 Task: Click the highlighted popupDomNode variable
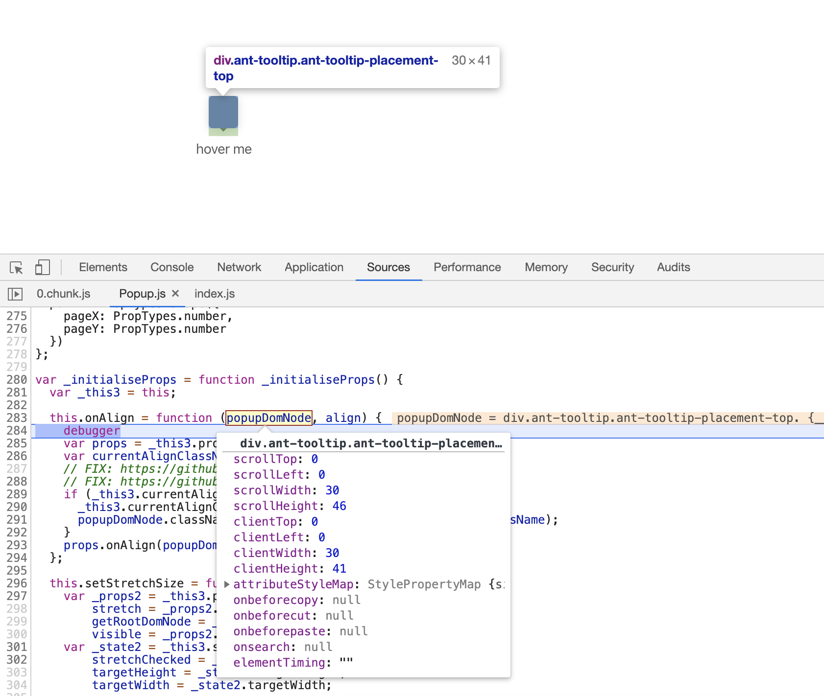(x=268, y=418)
